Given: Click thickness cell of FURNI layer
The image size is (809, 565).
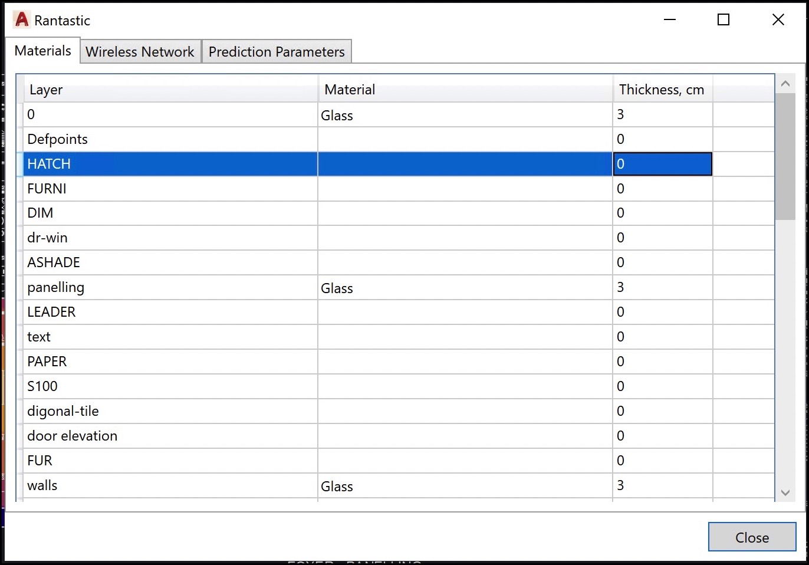Looking at the screenshot, I should 662,189.
